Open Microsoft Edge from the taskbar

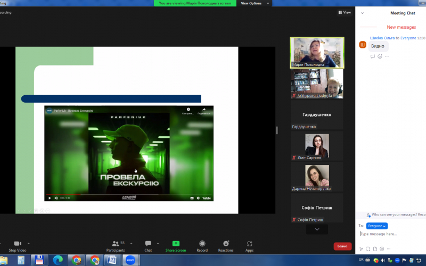pyautogui.click(x=58, y=260)
